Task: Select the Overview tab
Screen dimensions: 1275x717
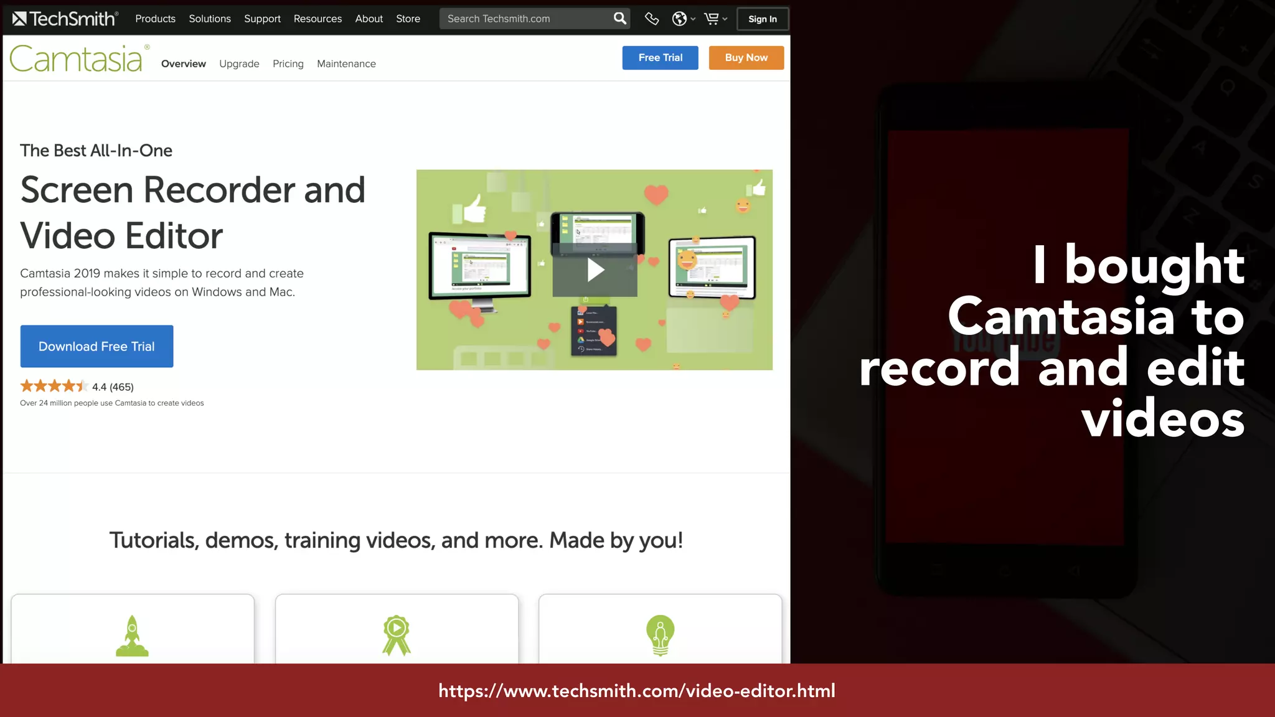Action: pyautogui.click(x=183, y=63)
